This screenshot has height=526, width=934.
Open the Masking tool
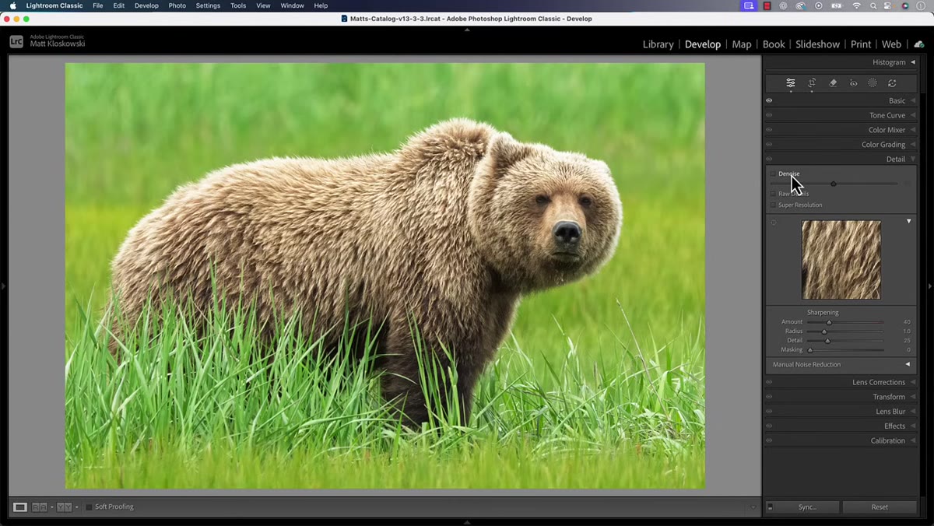(x=873, y=83)
